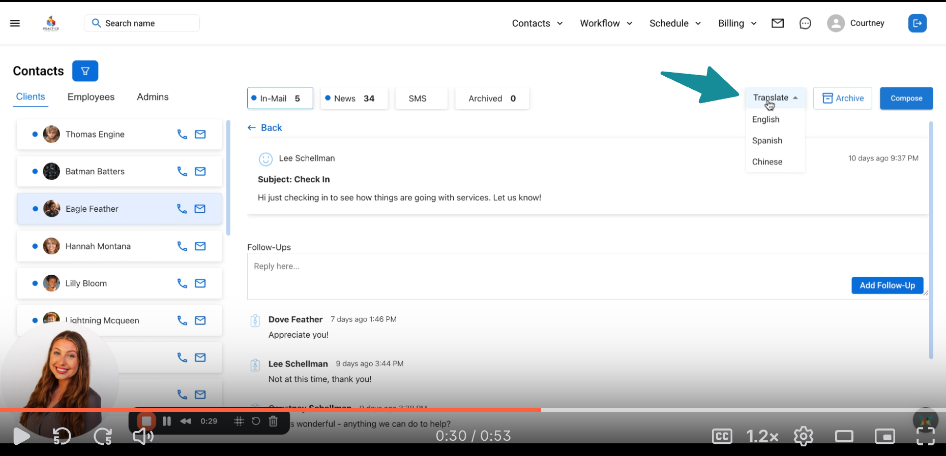Click the Add Follow-Up button
Screen dimensions: 946x456
coord(887,285)
